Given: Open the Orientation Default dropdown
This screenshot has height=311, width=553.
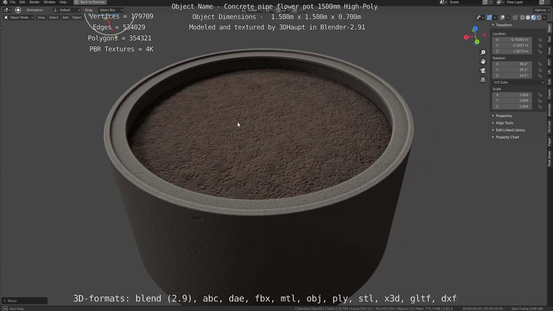Looking at the screenshot, I should click(x=67, y=10).
